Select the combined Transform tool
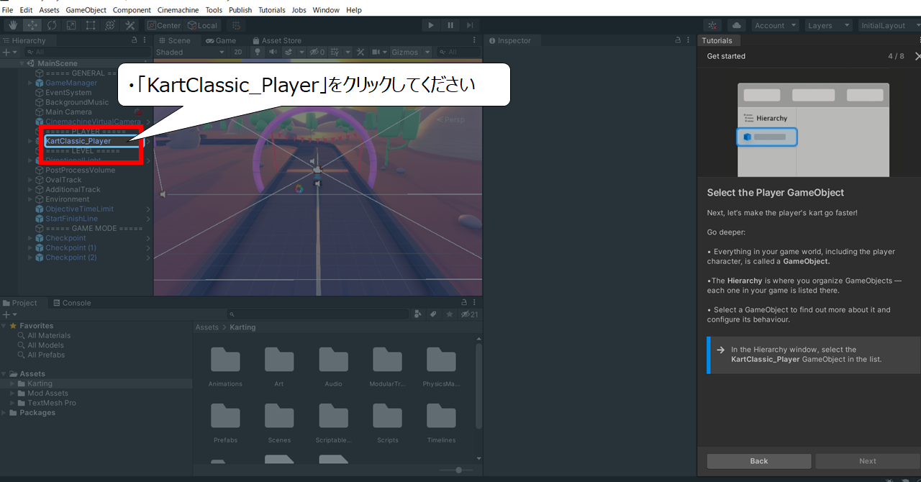921x482 pixels. [x=110, y=25]
